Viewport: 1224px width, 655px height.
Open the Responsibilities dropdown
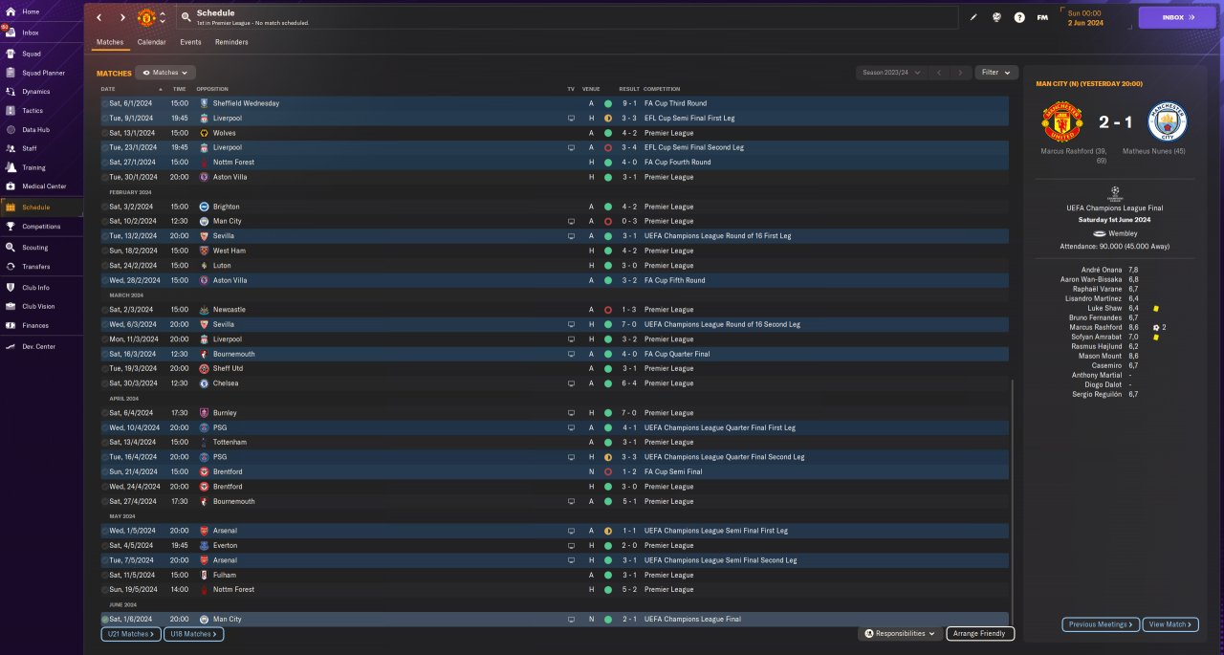[x=900, y=633]
